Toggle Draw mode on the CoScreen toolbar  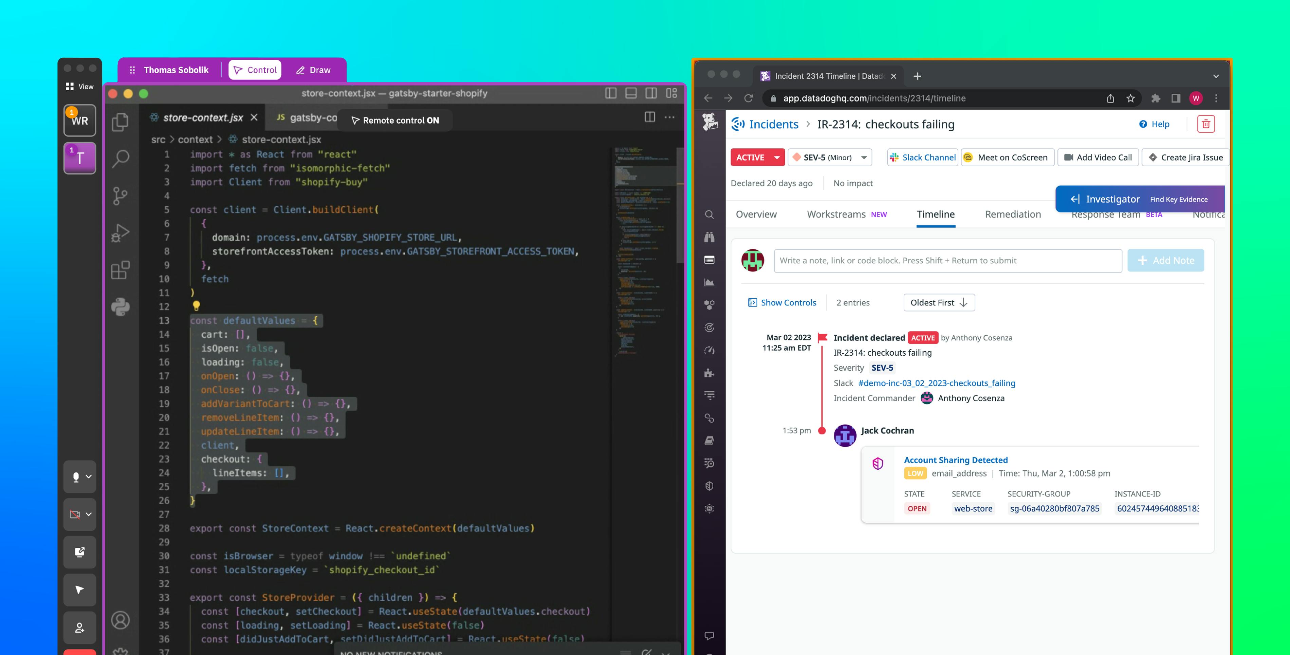point(313,70)
